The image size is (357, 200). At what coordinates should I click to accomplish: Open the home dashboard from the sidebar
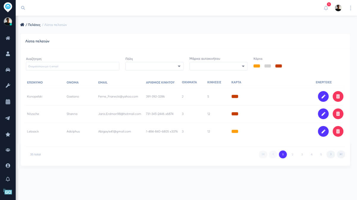(x=8, y=38)
